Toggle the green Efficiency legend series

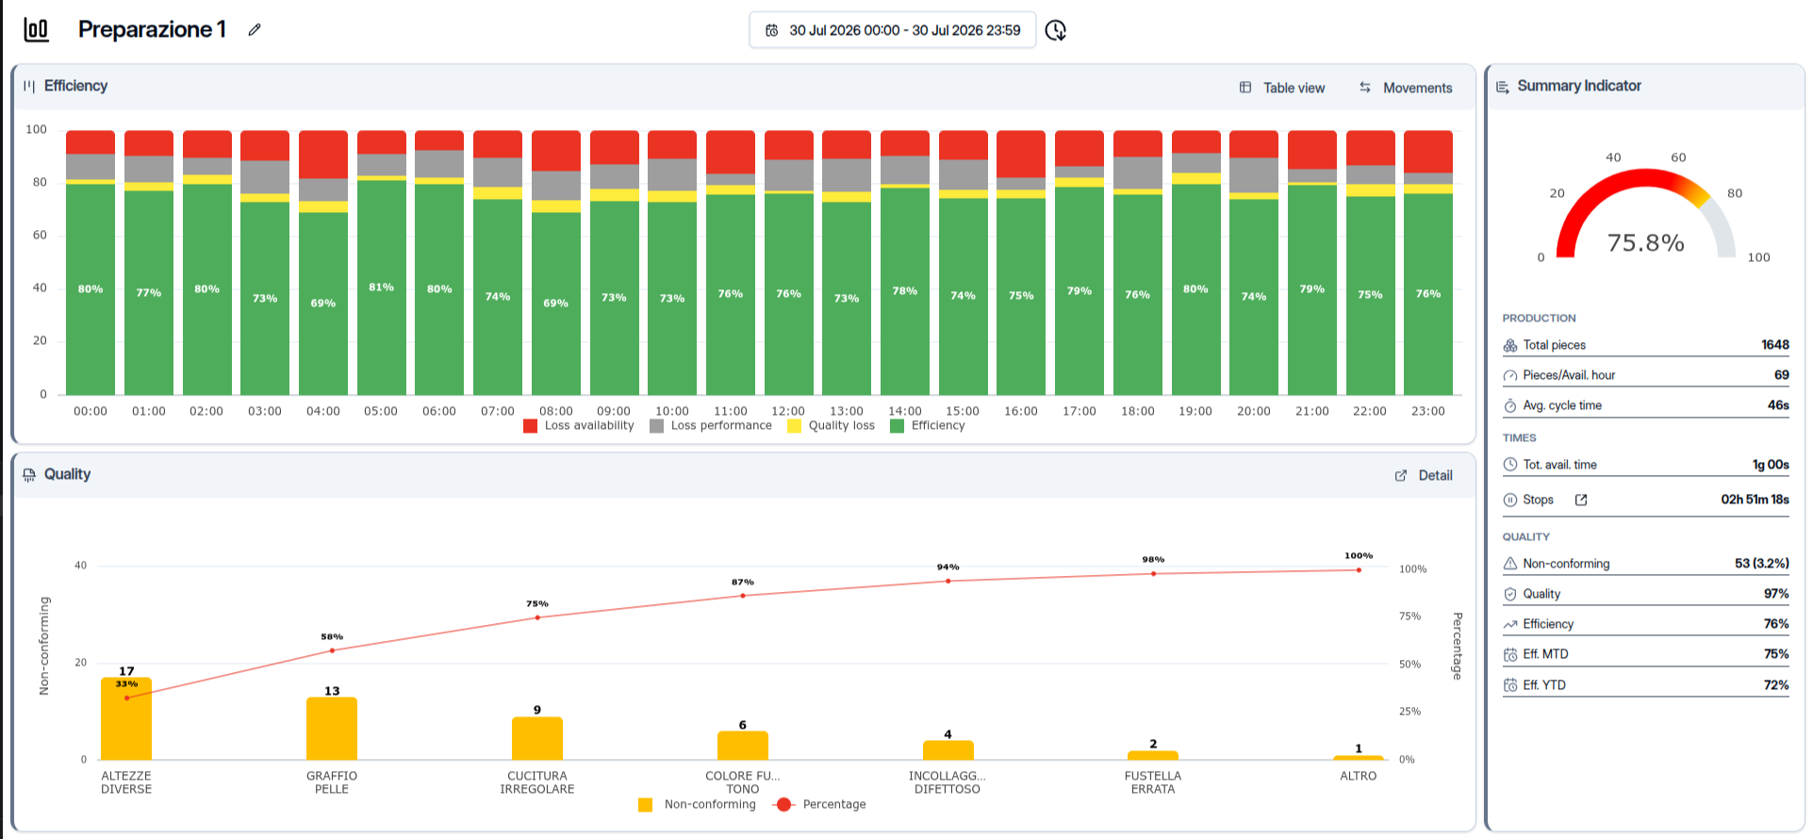(x=928, y=426)
